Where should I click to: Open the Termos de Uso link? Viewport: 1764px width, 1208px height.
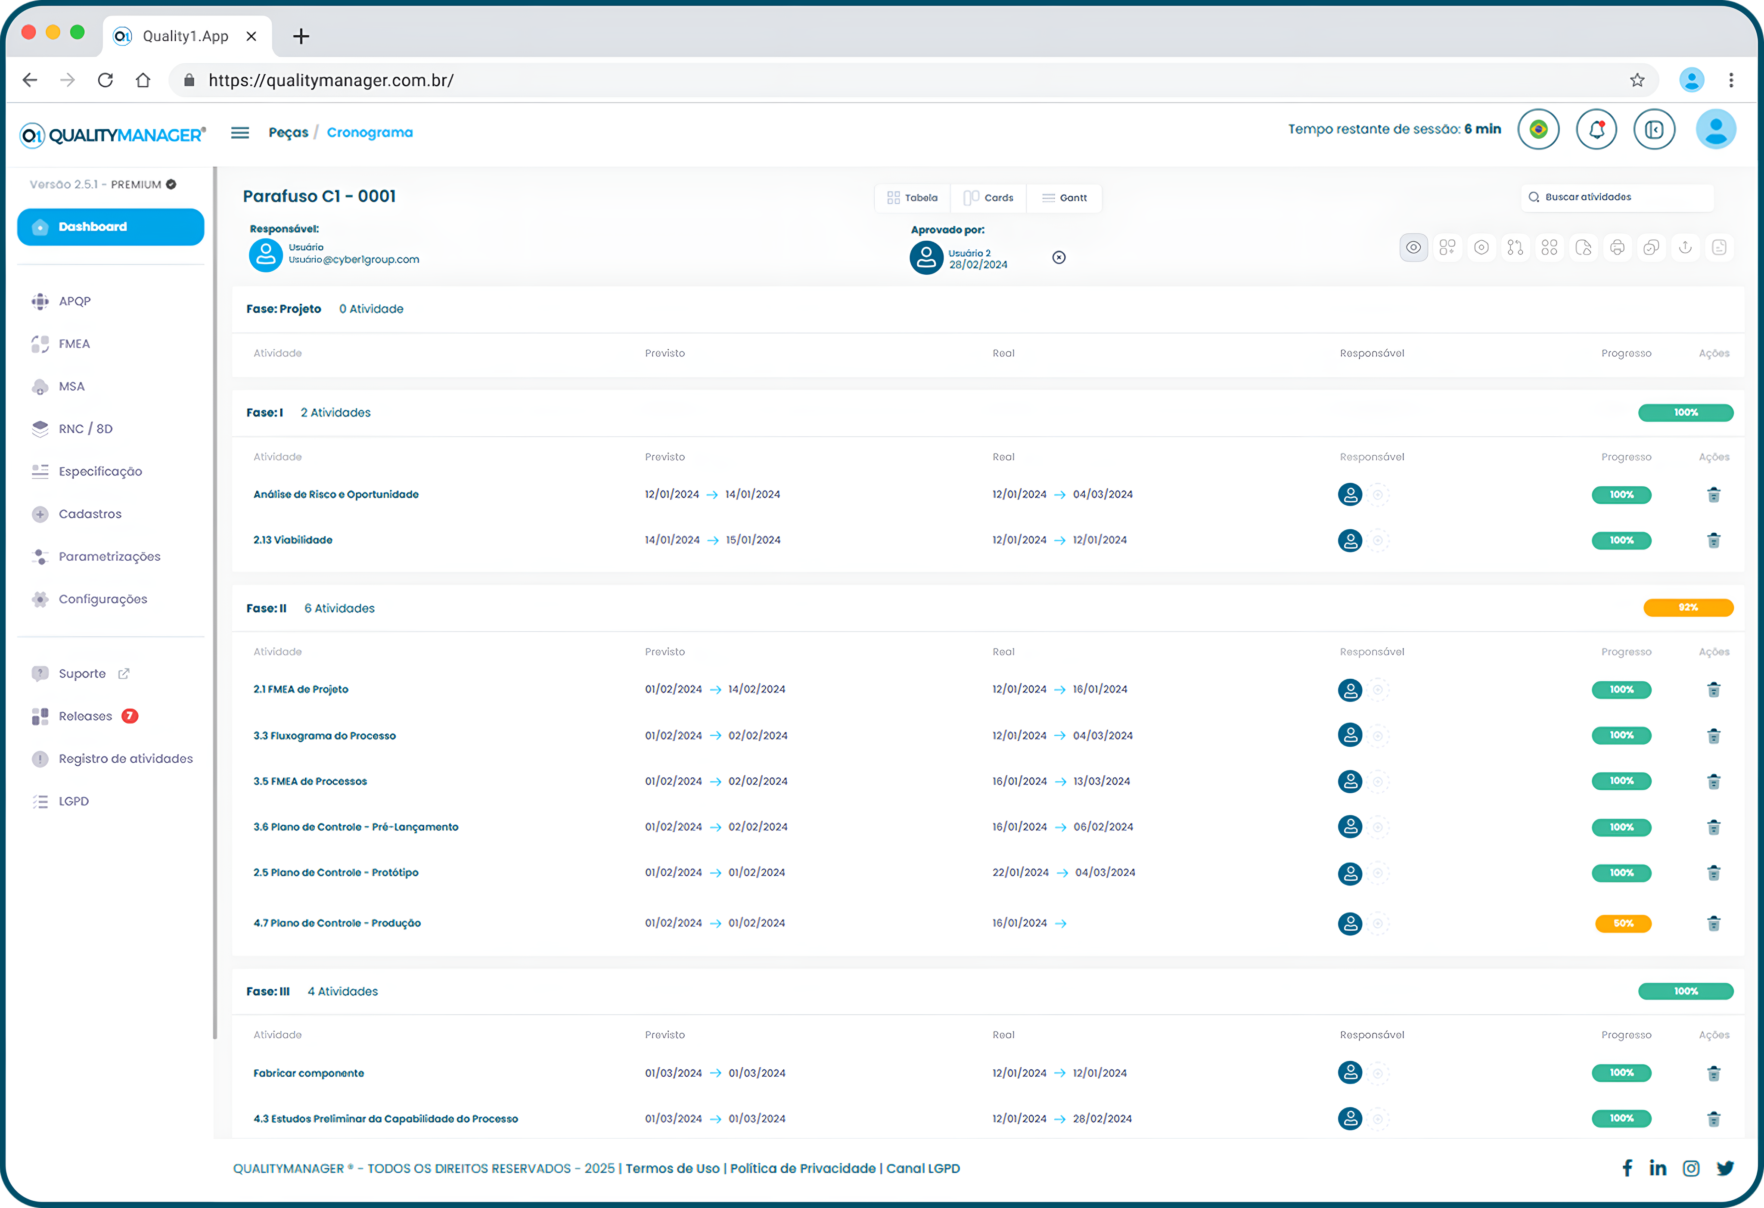point(672,1168)
